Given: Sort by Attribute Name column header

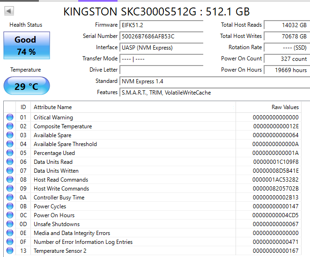Looking at the screenshot, I should [133, 107].
